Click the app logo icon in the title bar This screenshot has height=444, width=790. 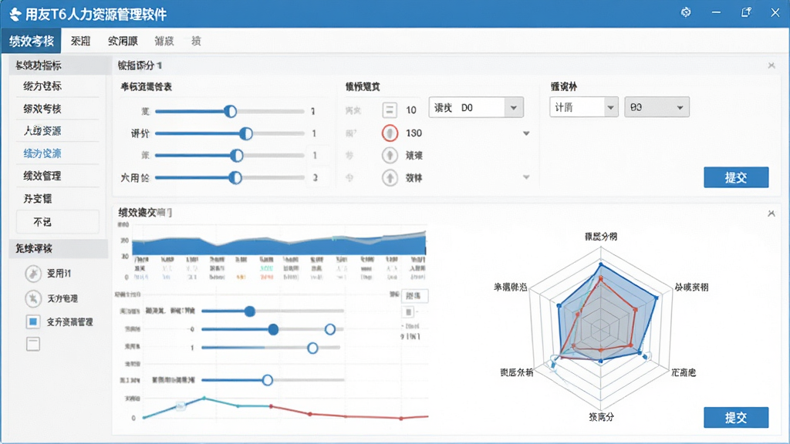click(15, 14)
